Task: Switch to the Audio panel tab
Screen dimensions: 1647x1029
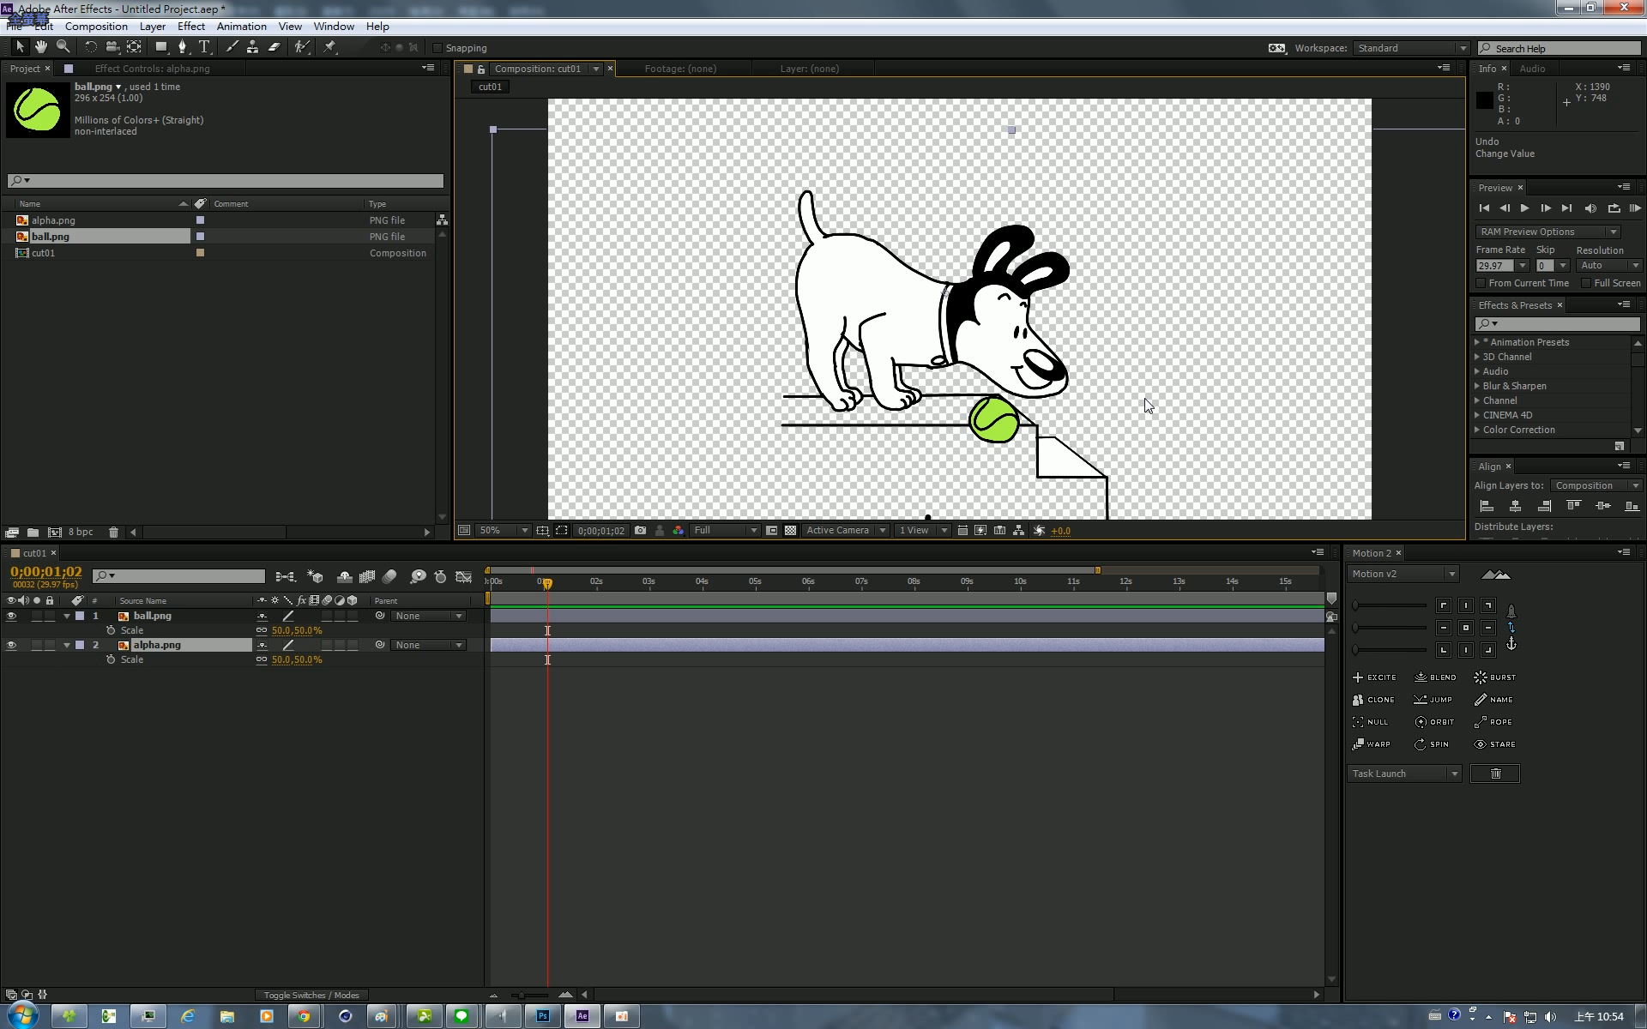Action: 1532,69
